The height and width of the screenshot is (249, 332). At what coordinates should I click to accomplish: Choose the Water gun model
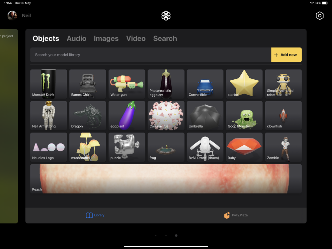point(127,84)
